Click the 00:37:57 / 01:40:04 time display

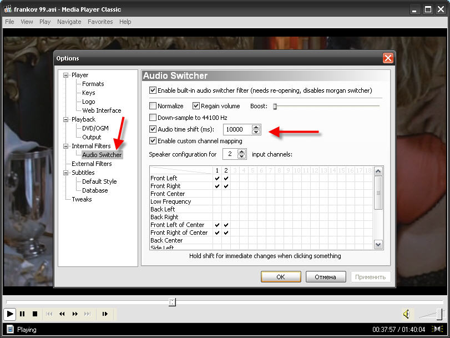click(x=398, y=329)
